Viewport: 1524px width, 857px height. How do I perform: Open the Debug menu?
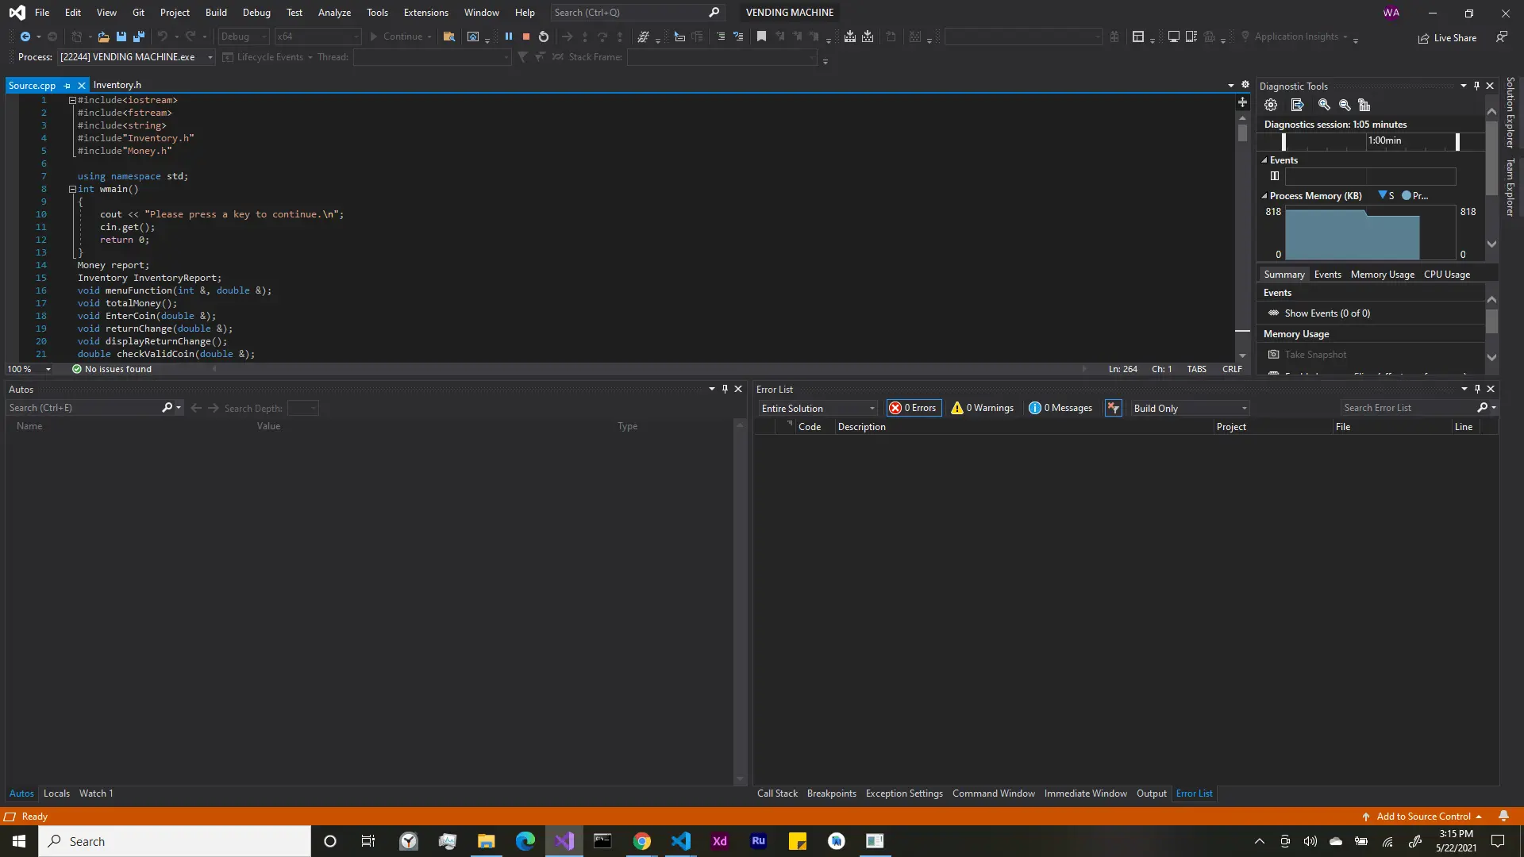click(x=256, y=13)
